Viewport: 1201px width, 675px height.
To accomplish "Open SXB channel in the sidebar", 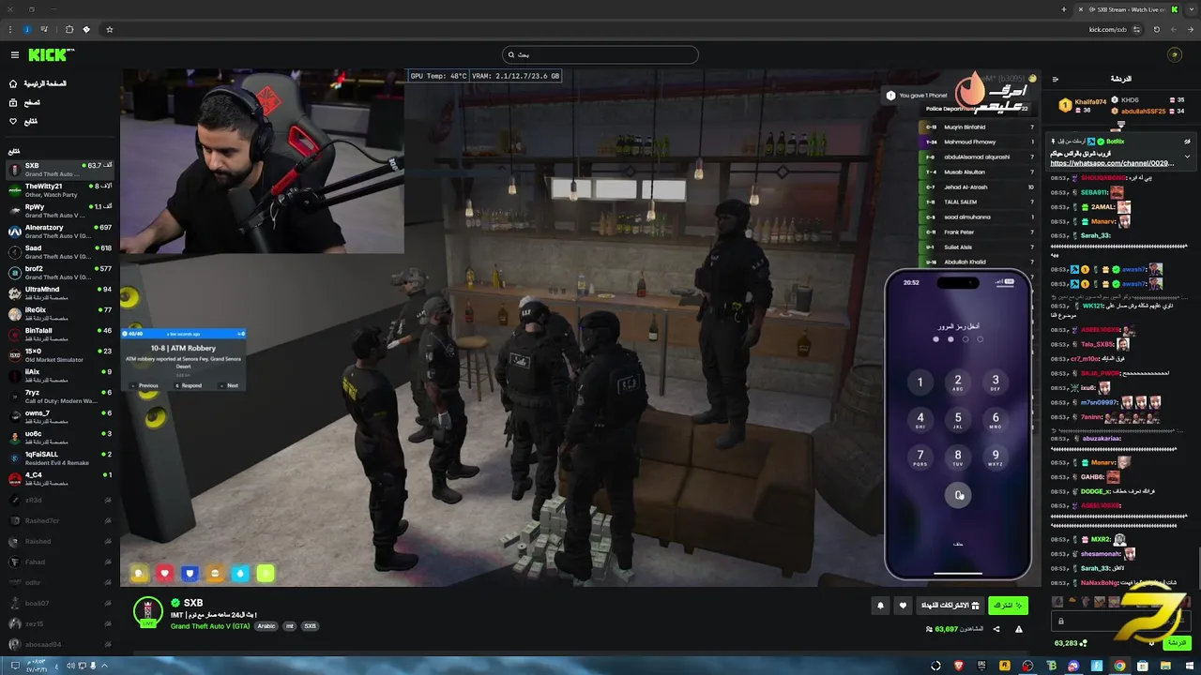I will 60,170.
